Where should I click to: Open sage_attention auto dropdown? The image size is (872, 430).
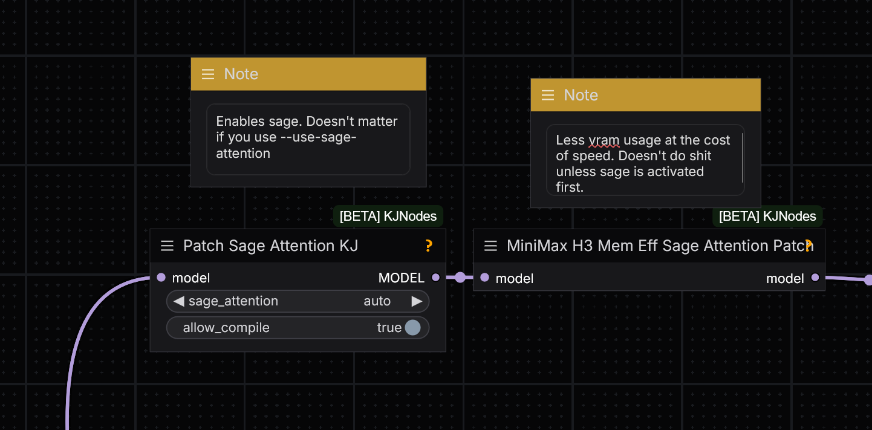click(x=298, y=301)
